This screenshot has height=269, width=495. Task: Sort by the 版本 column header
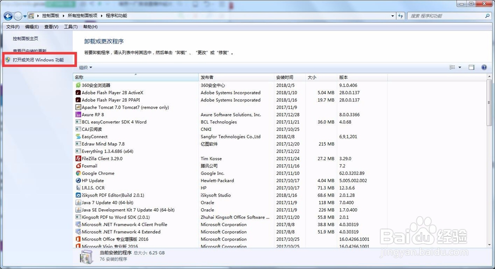point(362,77)
